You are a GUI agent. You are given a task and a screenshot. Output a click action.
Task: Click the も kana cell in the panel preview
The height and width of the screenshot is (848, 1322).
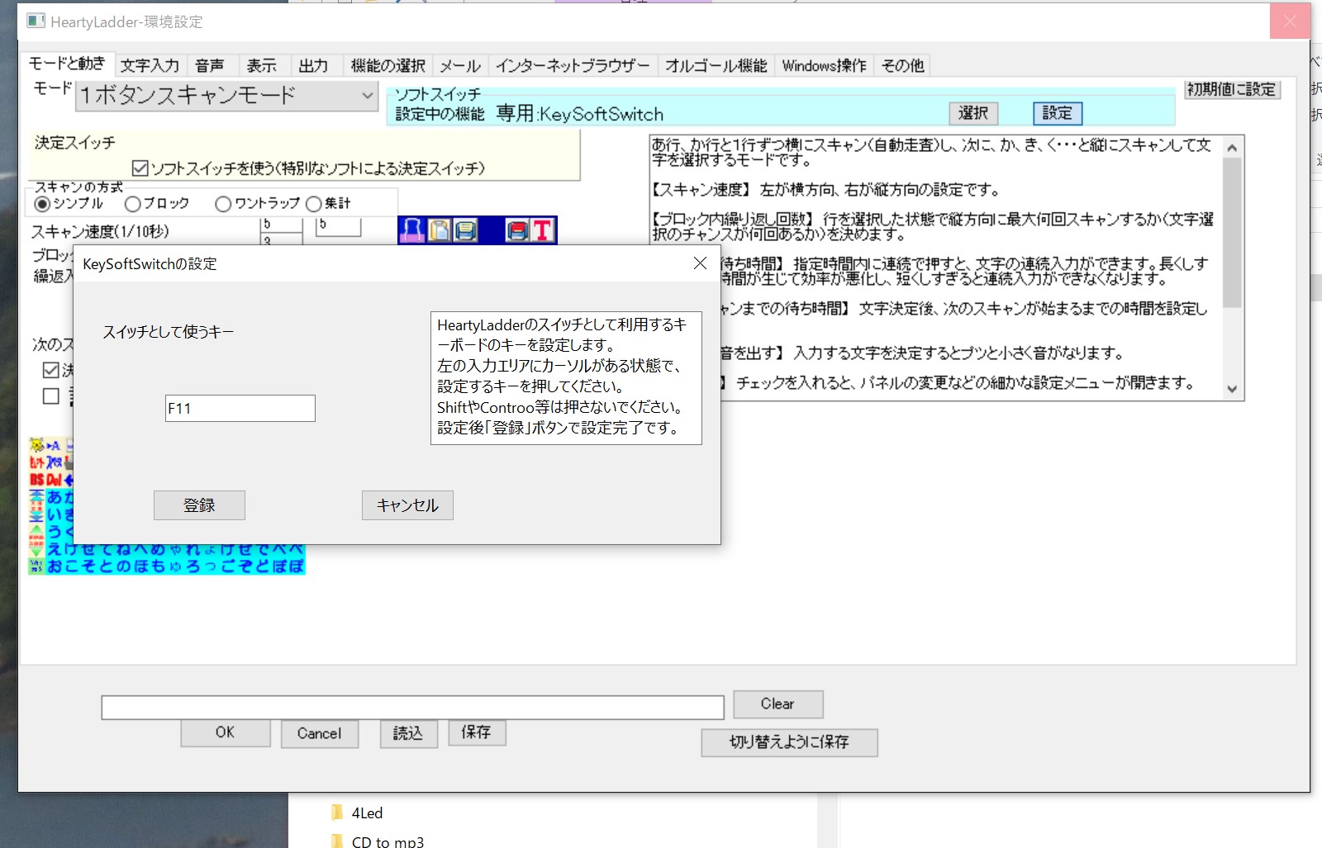click(x=158, y=566)
